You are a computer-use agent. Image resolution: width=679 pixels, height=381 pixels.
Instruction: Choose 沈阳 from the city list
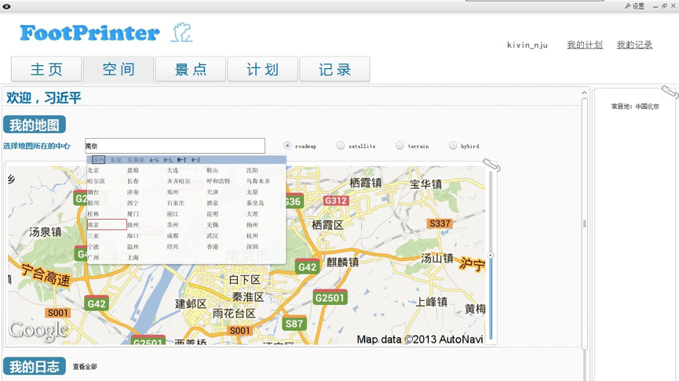point(252,170)
